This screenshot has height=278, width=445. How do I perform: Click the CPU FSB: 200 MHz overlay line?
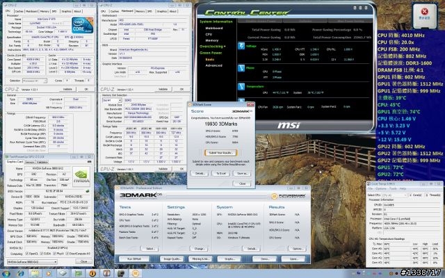point(398,49)
